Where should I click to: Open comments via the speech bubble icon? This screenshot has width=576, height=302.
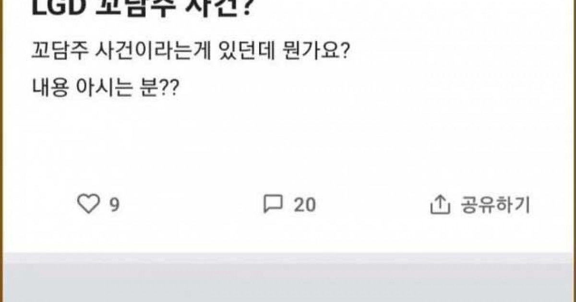point(273,205)
